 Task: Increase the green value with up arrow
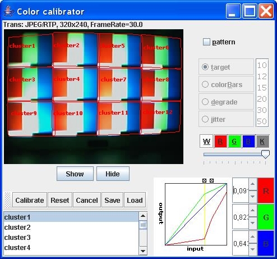[x=253, y=211]
